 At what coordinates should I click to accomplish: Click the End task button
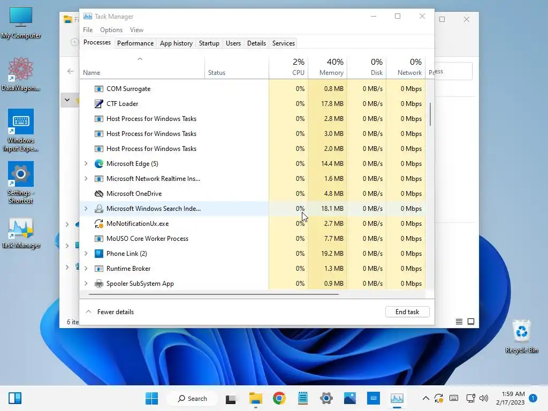coord(407,312)
